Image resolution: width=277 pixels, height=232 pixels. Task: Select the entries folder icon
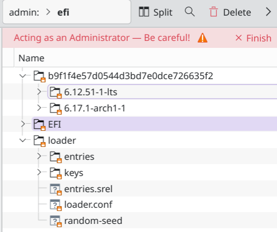tap(56, 157)
